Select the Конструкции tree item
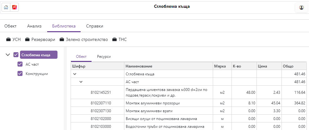This screenshot has width=309, height=130. point(37,74)
